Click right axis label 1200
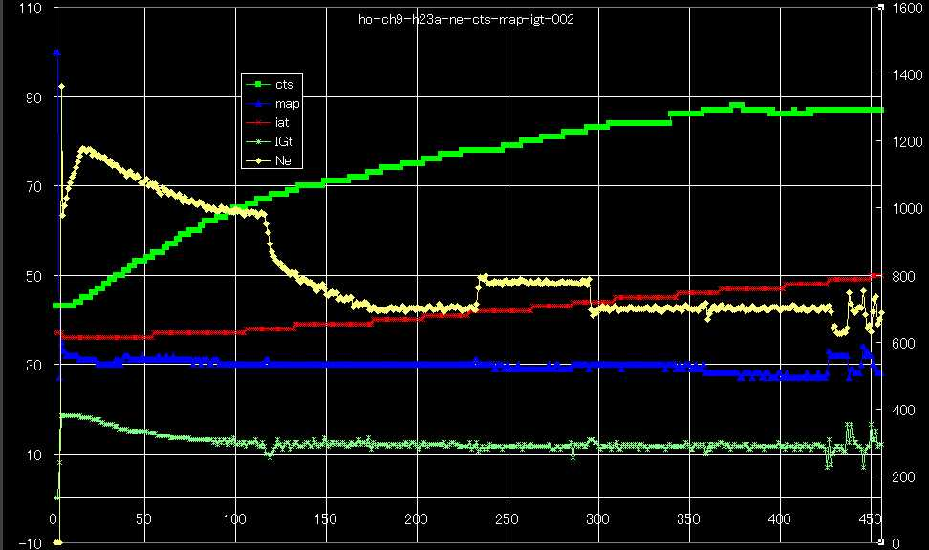The height and width of the screenshot is (550, 929). (x=907, y=142)
